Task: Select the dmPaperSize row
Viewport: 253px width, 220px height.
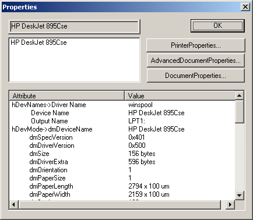Action: point(122,178)
